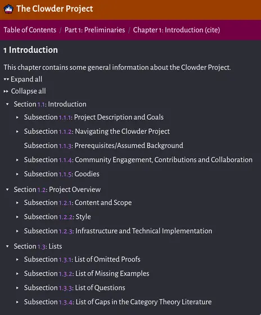Open Subsection 1.3.4 List of Gaps link

click(118, 302)
